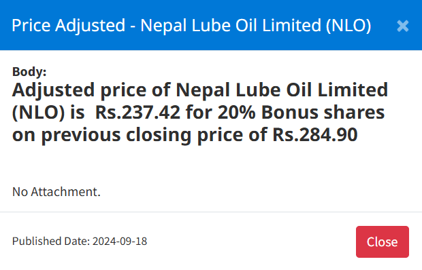The image size is (422, 270).
Task: Click (NLO) in the dialog header title
Action: pos(348,26)
